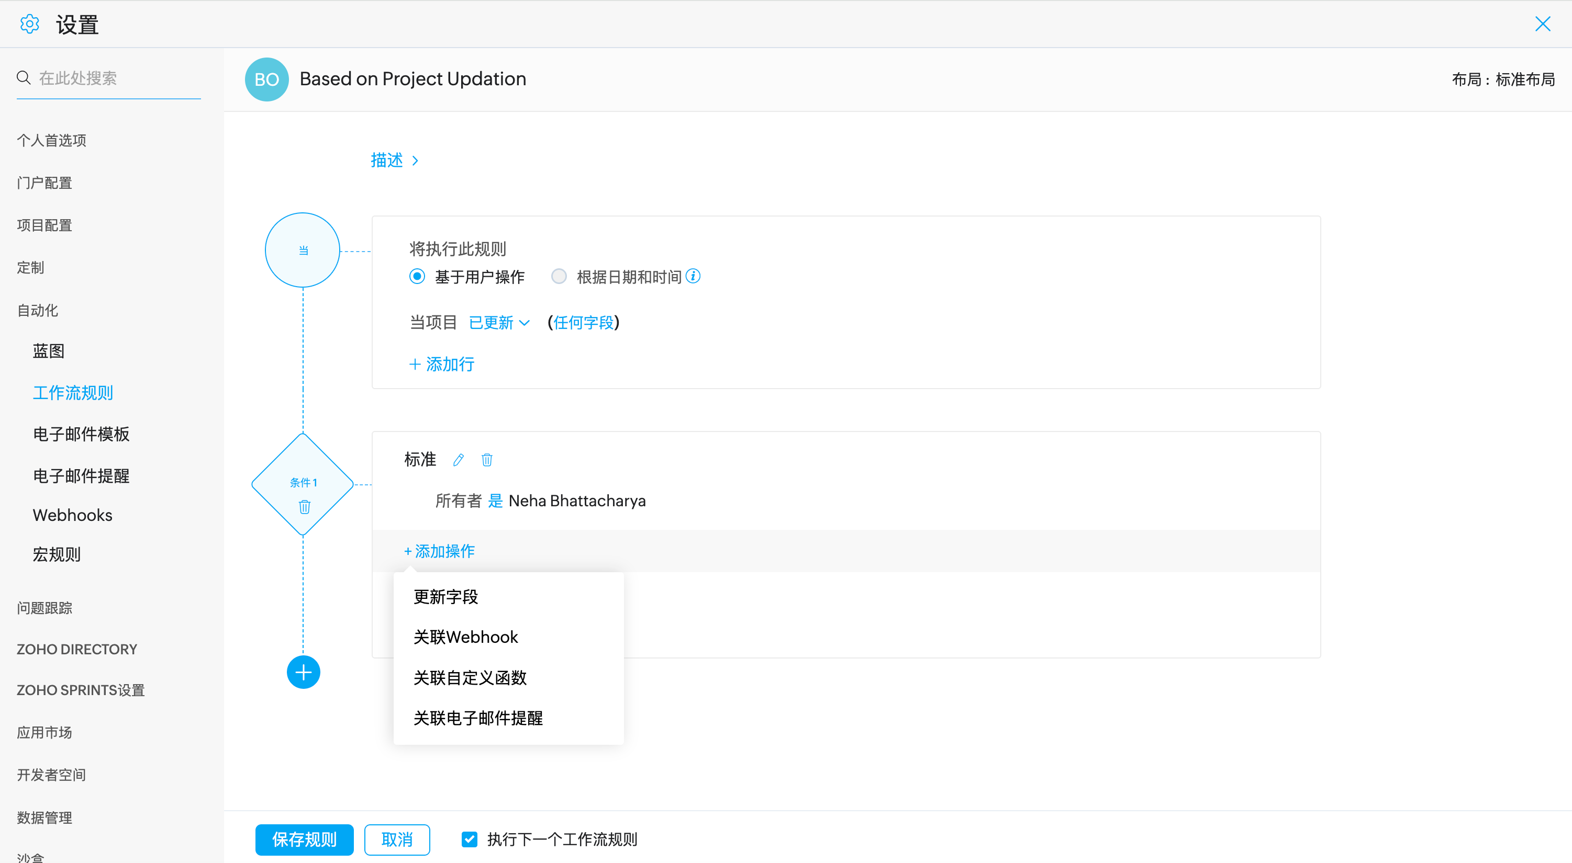Select the 根据日期和时间 radio button
Image resolution: width=1572 pixels, height=863 pixels.
pos(559,277)
